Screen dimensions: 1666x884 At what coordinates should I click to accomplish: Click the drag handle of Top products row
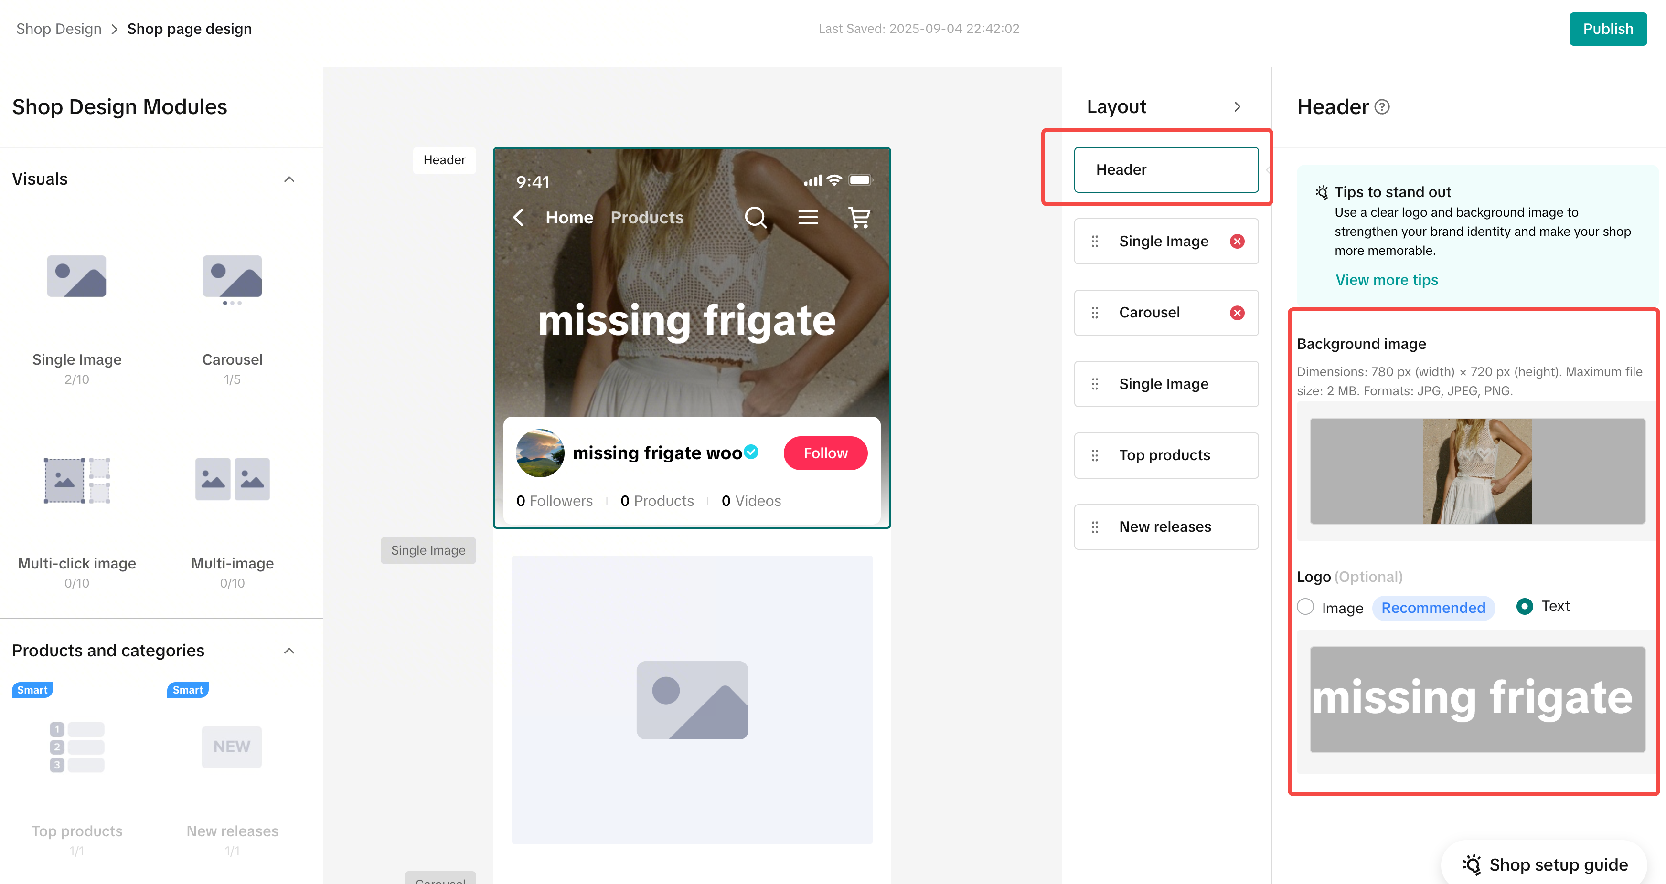coord(1095,455)
